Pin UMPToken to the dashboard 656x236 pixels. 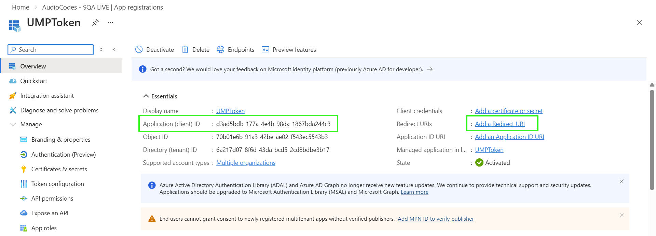95,22
